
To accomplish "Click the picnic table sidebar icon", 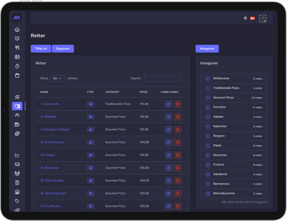I will coord(17,115).
